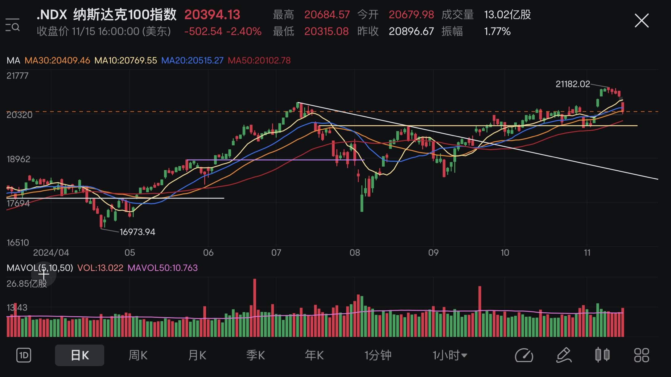
Task: Tap the 16510 price axis label
Action: tap(18, 242)
